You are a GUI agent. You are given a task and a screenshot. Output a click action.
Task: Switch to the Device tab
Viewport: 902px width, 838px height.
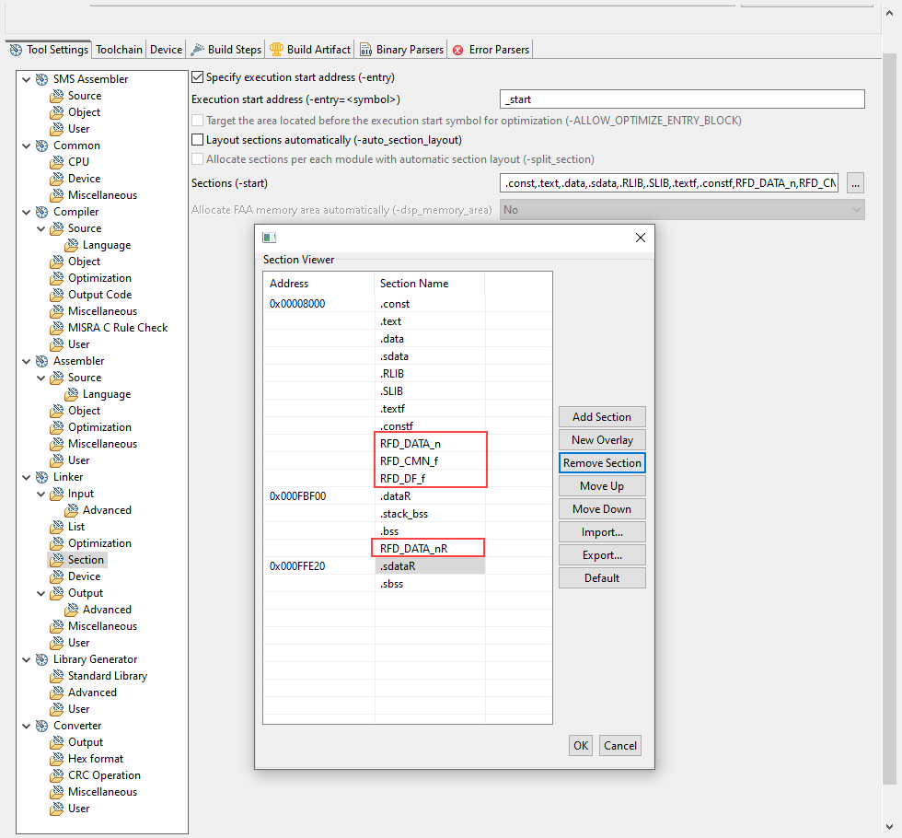[166, 50]
